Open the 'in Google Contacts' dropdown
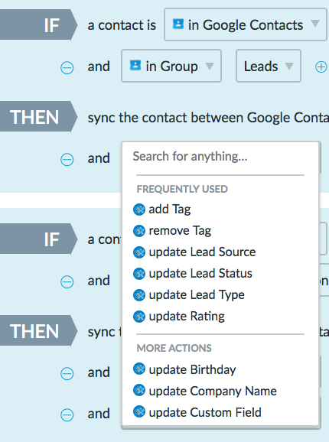 (246, 24)
